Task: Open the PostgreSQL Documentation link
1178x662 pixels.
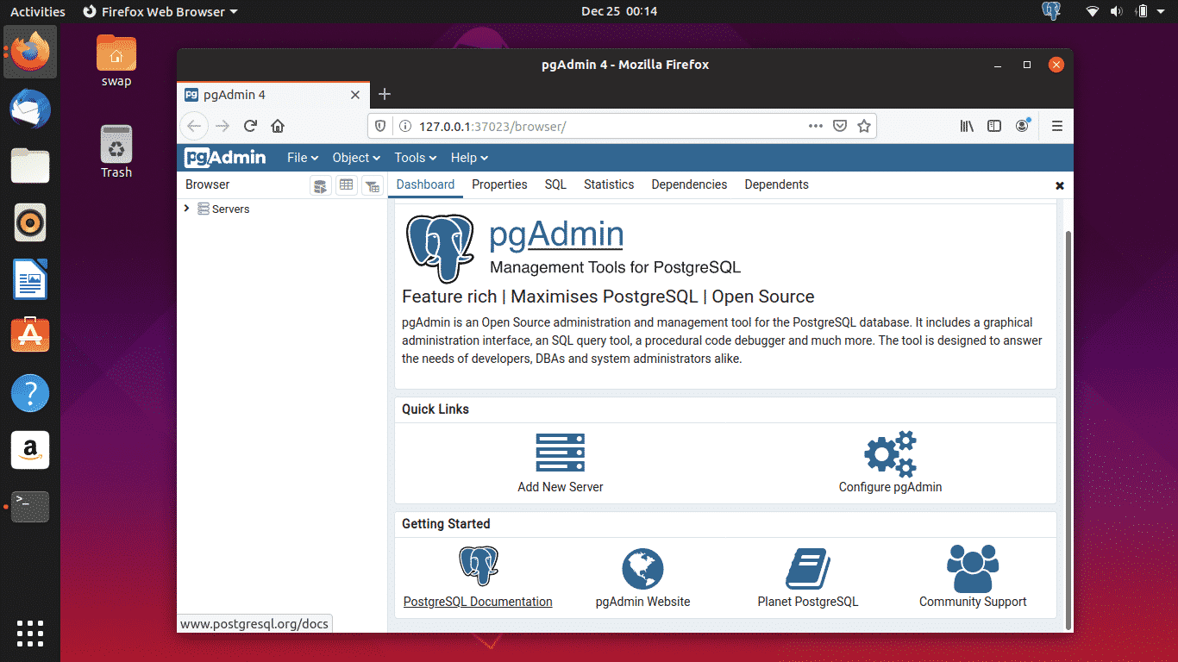Action: (x=478, y=602)
